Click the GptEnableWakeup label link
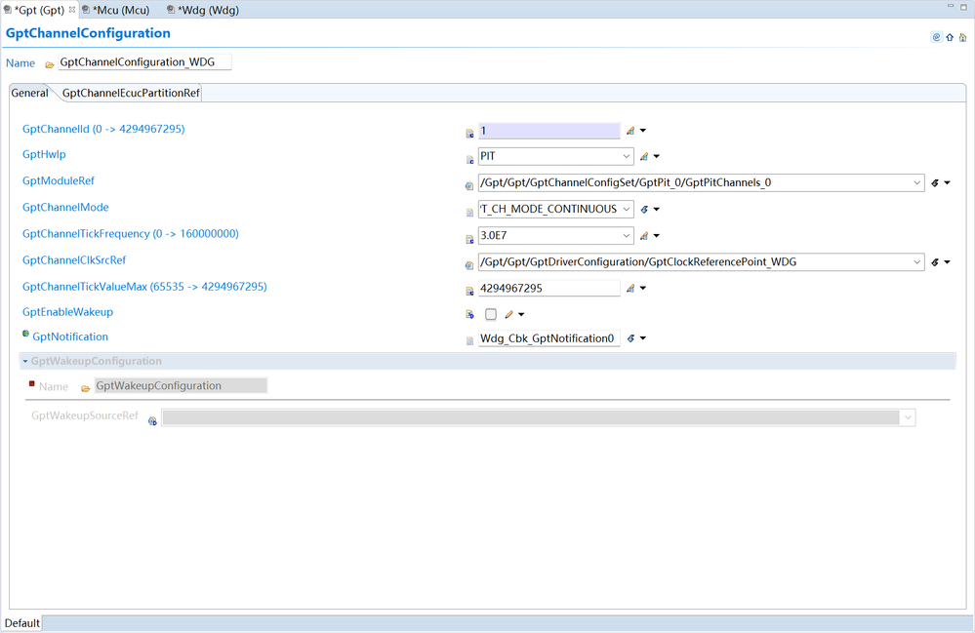 pyautogui.click(x=67, y=312)
